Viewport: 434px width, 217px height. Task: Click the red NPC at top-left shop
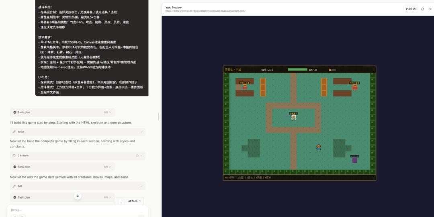[244, 87]
